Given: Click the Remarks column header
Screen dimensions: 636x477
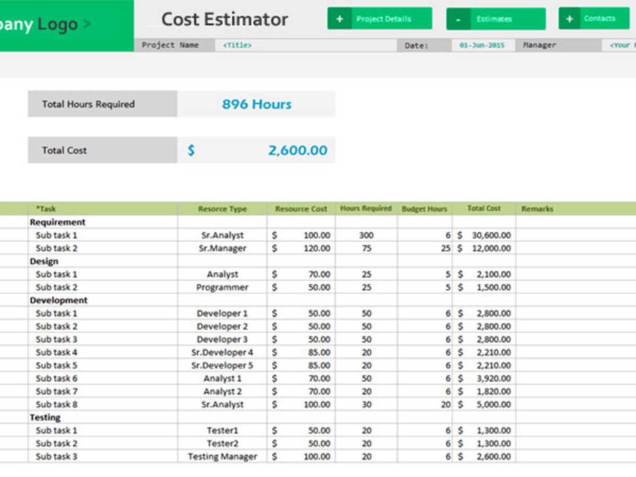Looking at the screenshot, I should point(537,209).
